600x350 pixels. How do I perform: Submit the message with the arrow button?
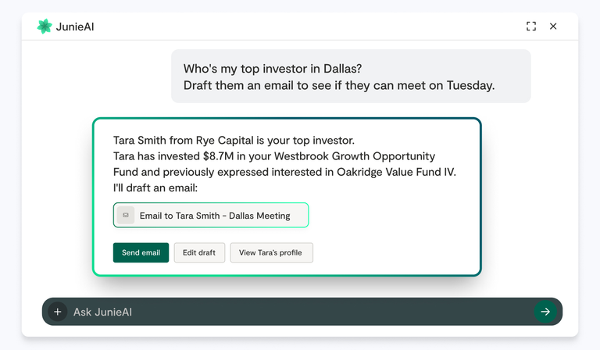tap(545, 312)
